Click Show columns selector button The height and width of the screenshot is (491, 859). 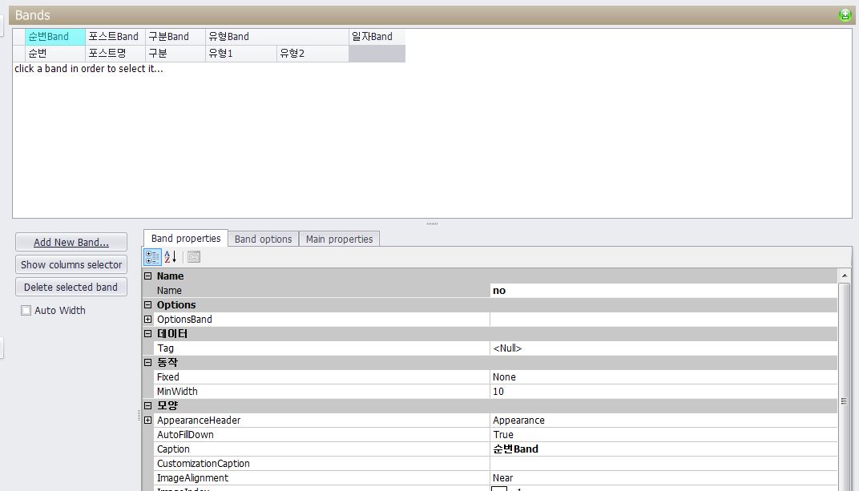(x=71, y=264)
